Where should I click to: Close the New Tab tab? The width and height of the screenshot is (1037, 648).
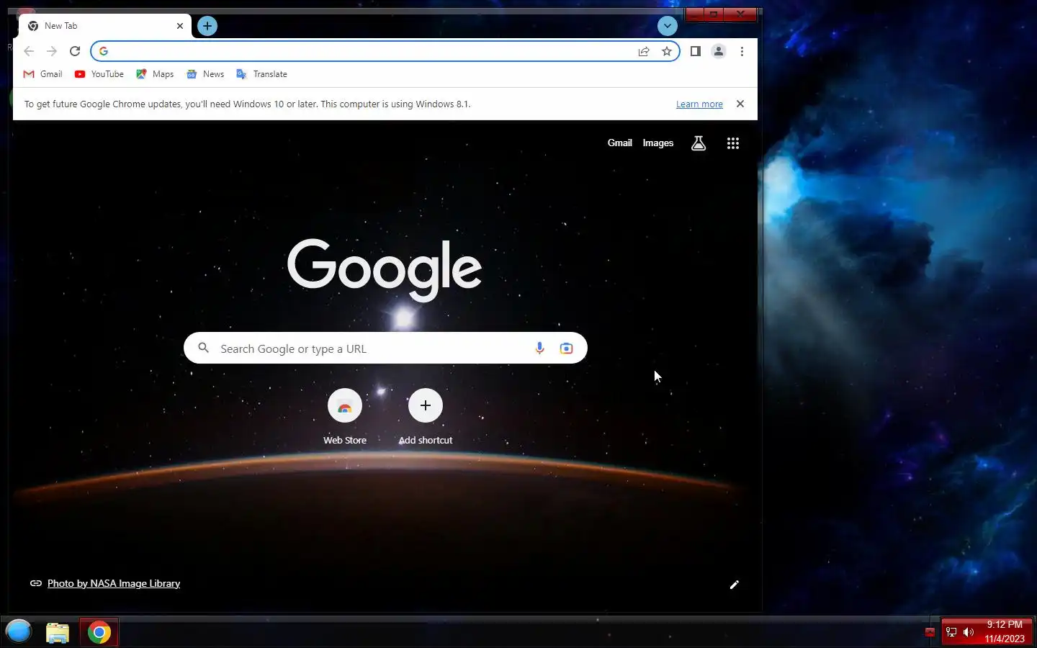coord(180,26)
